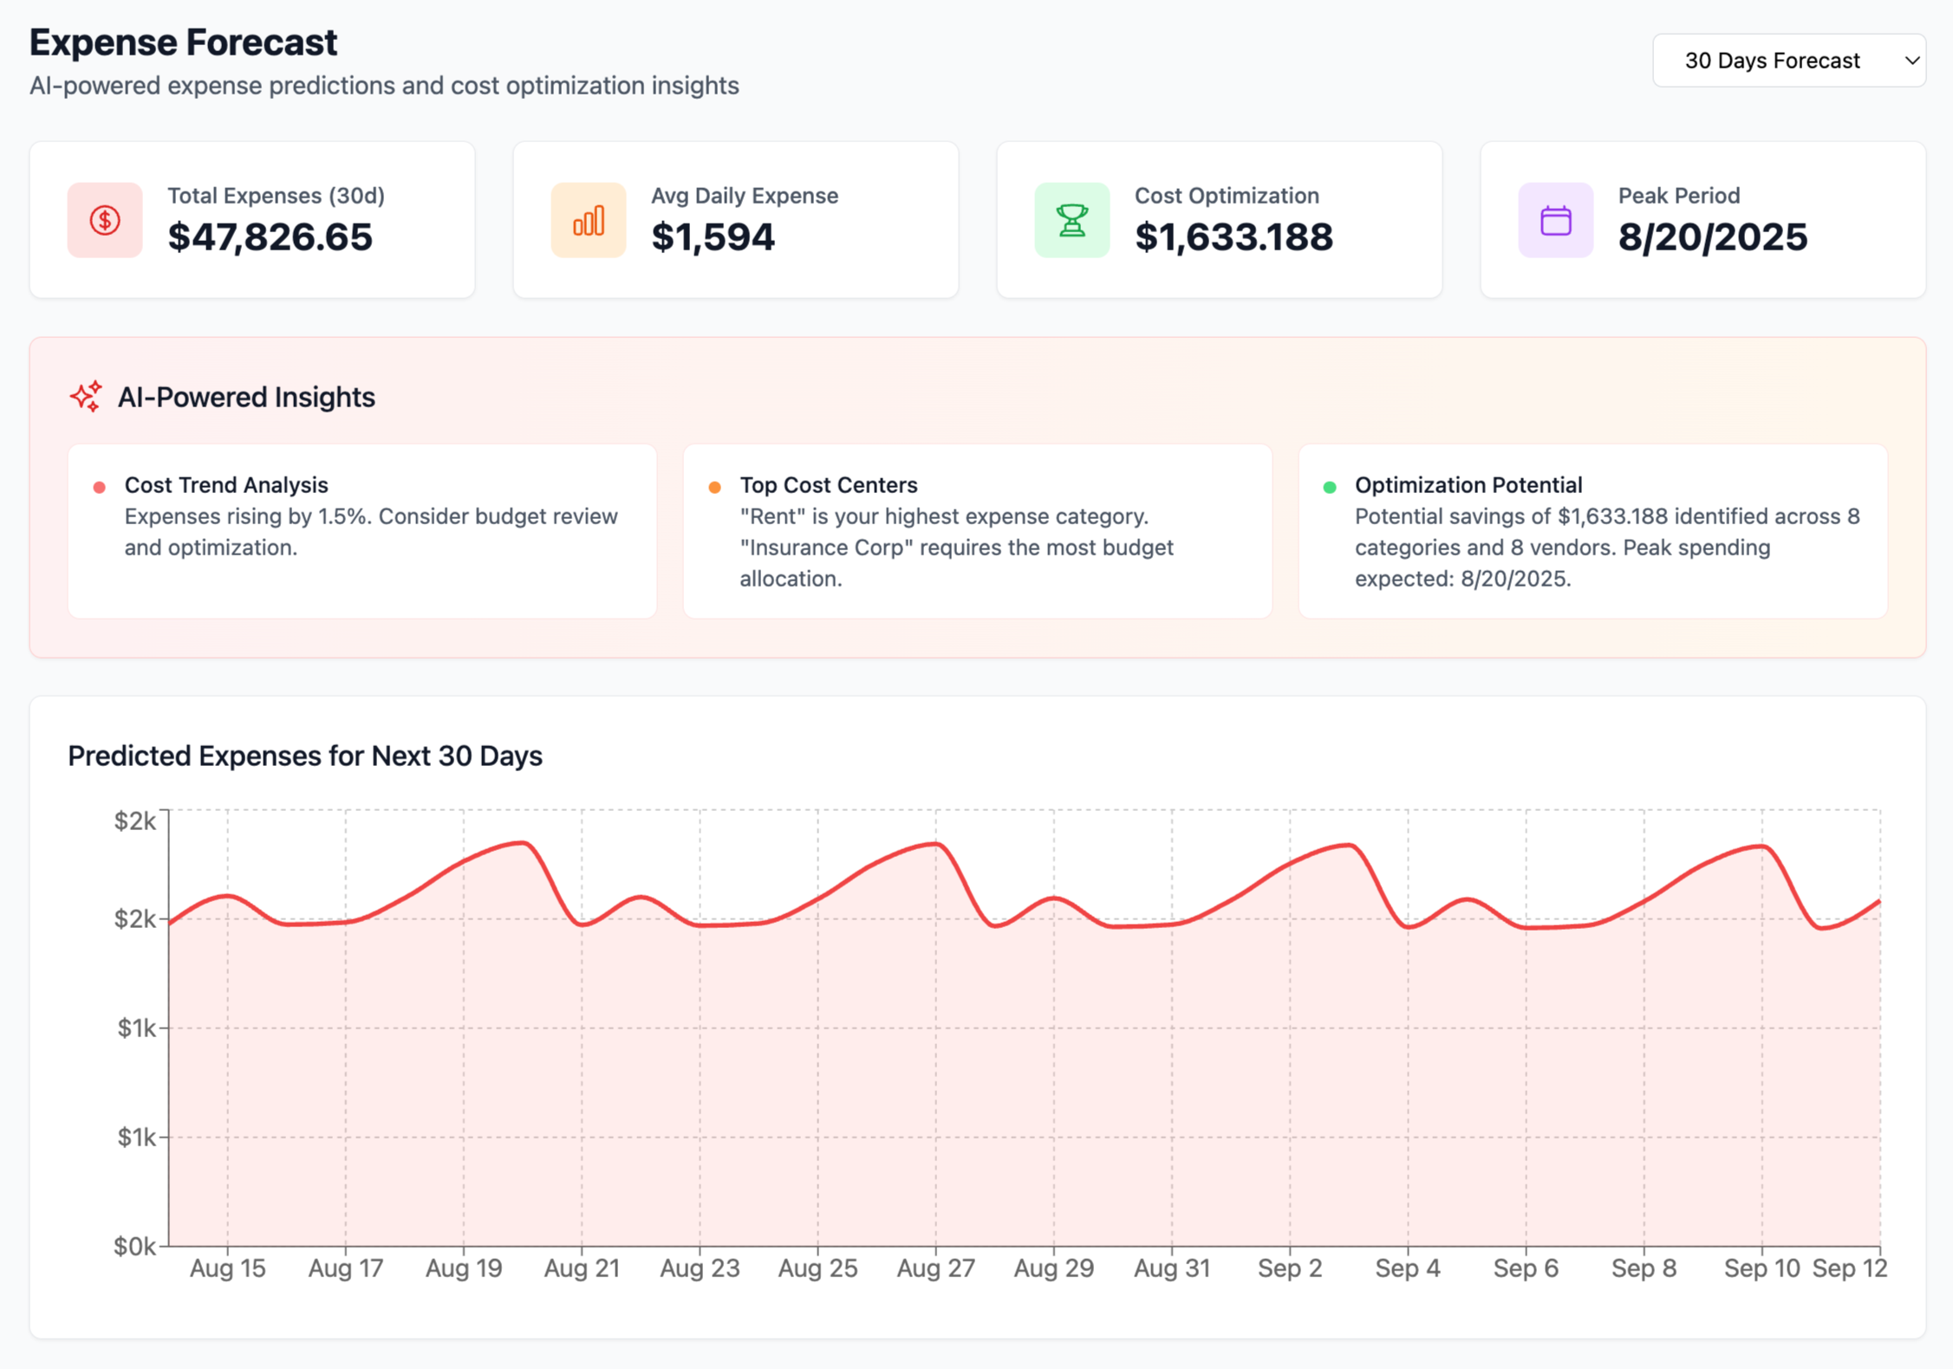Click the green trophy Cost Optimization icon
This screenshot has width=1953, height=1369.
click(x=1071, y=220)
